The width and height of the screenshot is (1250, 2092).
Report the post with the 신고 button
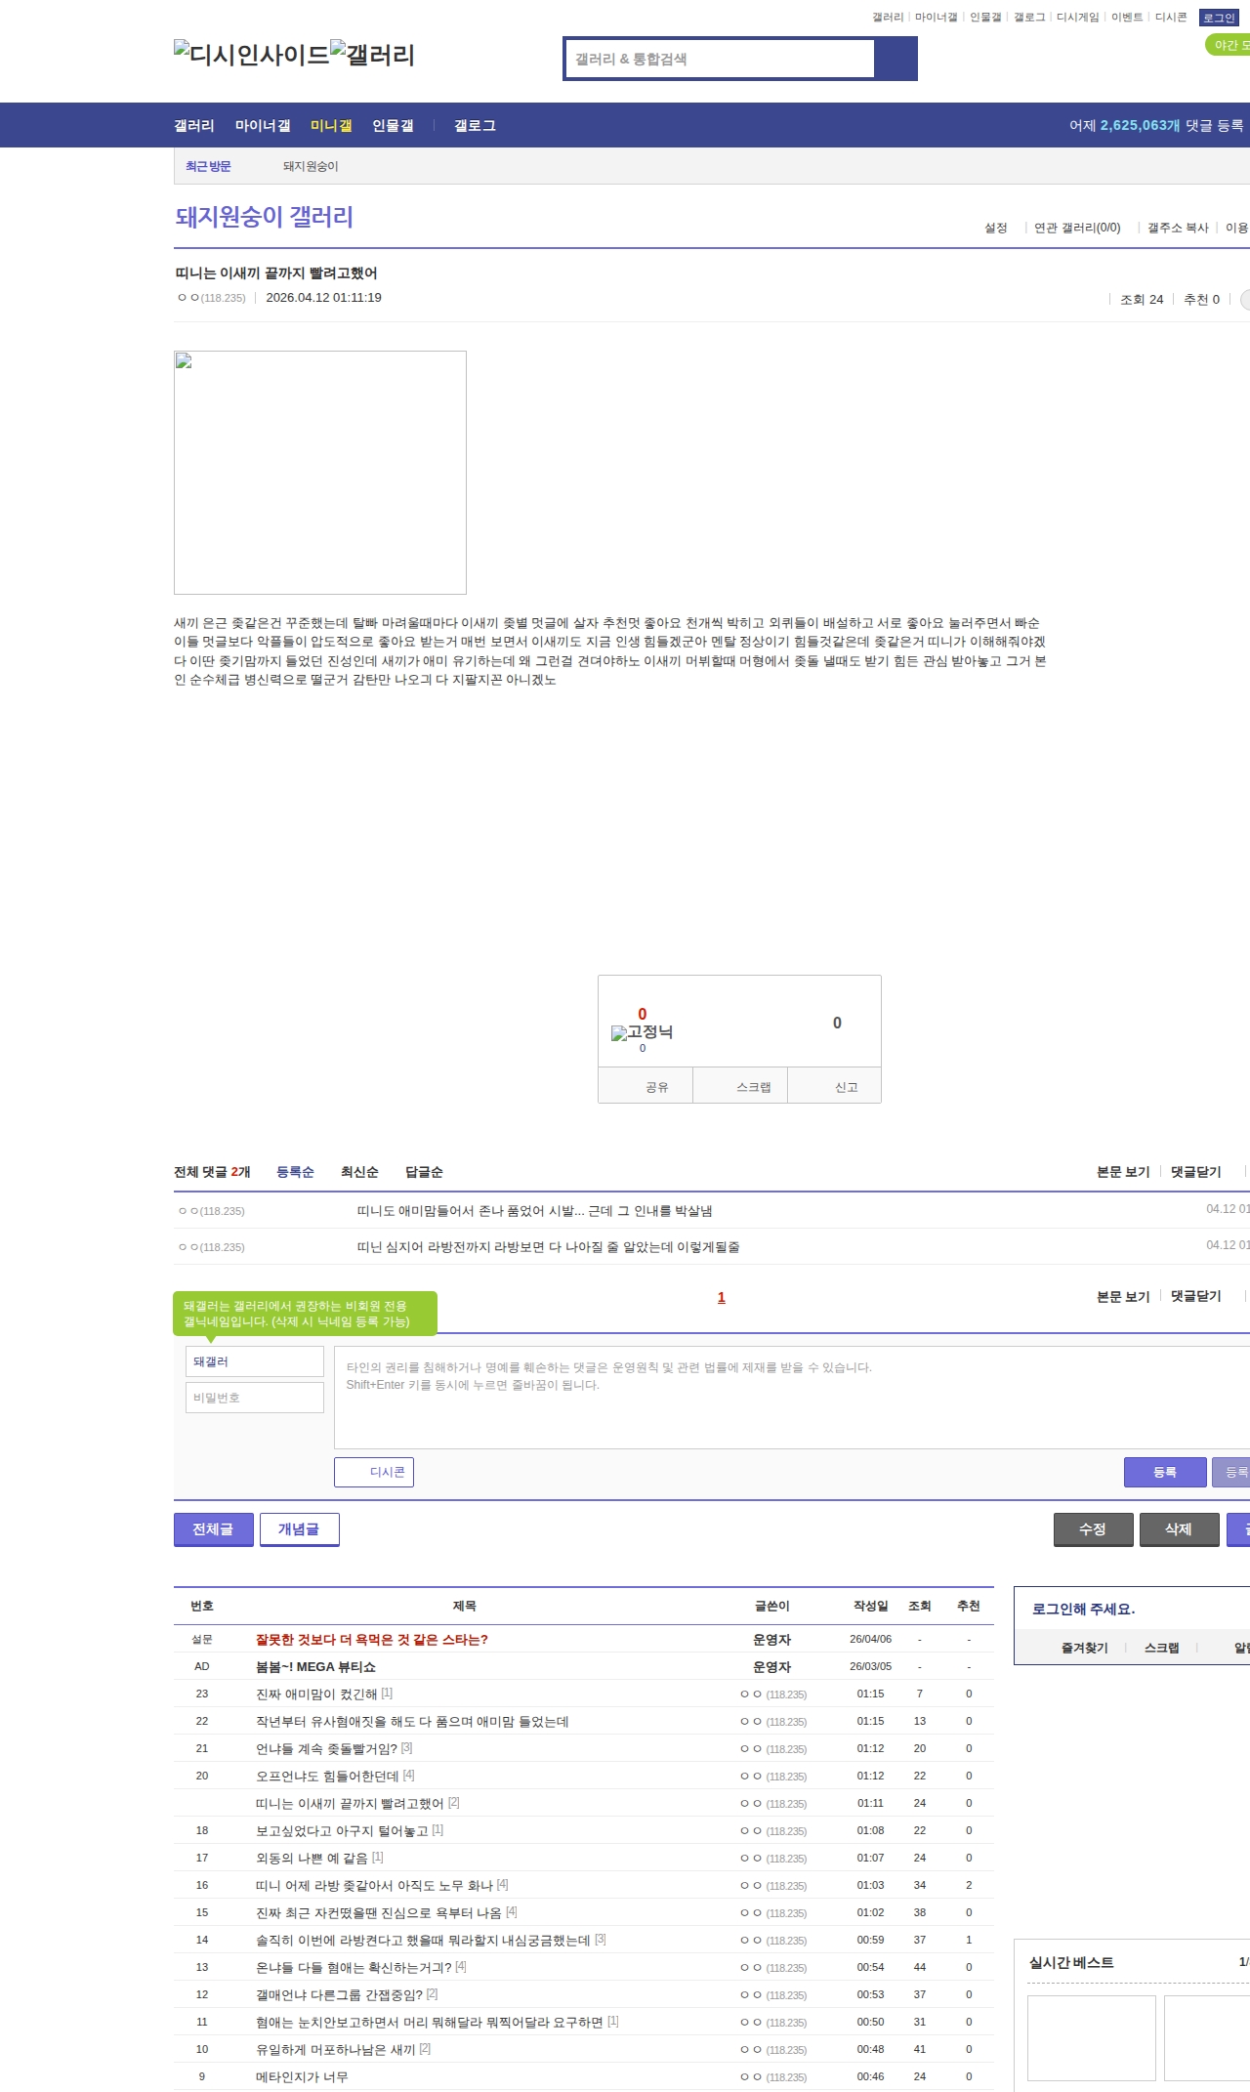coord(835,1086)
